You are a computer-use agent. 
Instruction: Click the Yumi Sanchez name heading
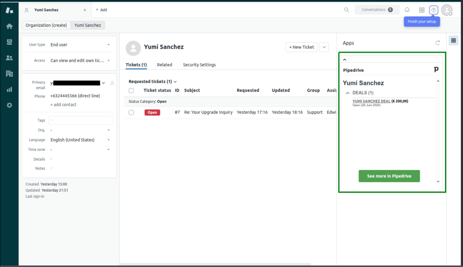[164, 47]
